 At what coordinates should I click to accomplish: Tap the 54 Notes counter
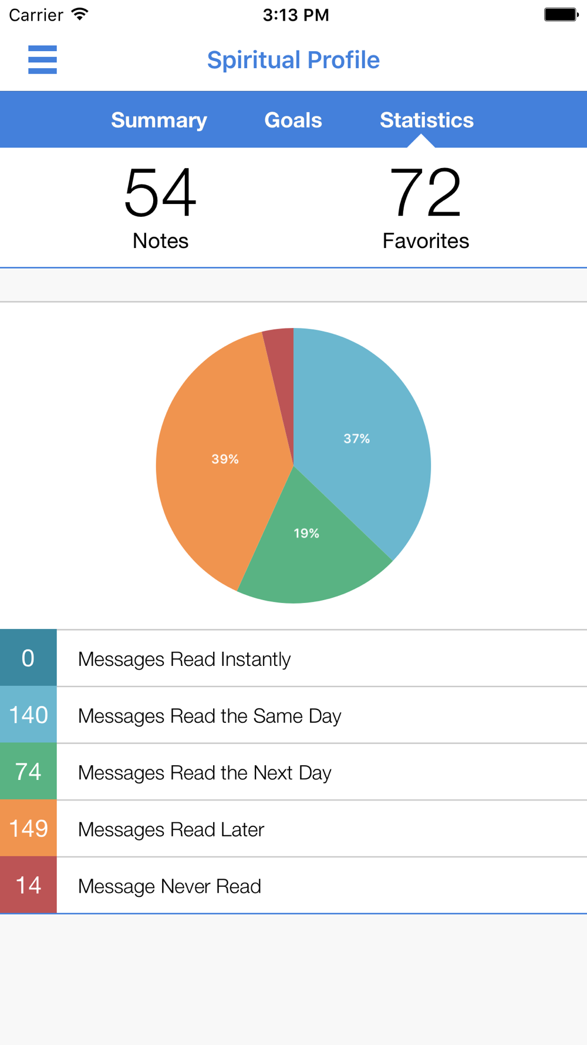[160, 207]
